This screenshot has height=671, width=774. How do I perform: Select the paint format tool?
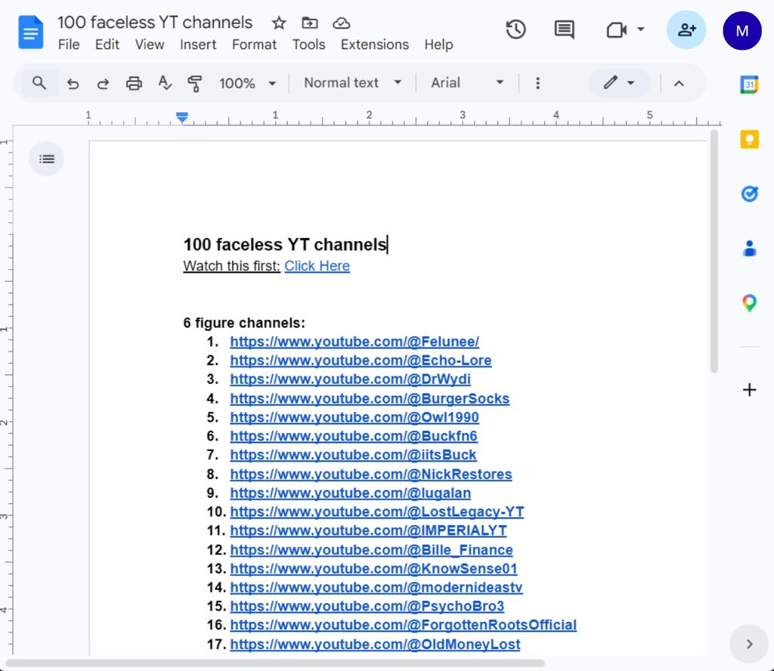194,83
